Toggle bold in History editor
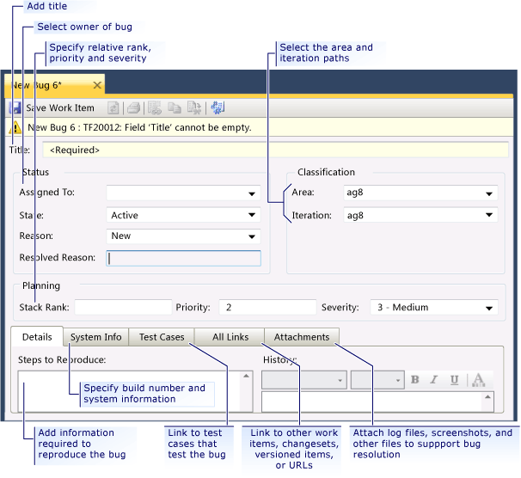521x478 pixels. pos(414,380)
